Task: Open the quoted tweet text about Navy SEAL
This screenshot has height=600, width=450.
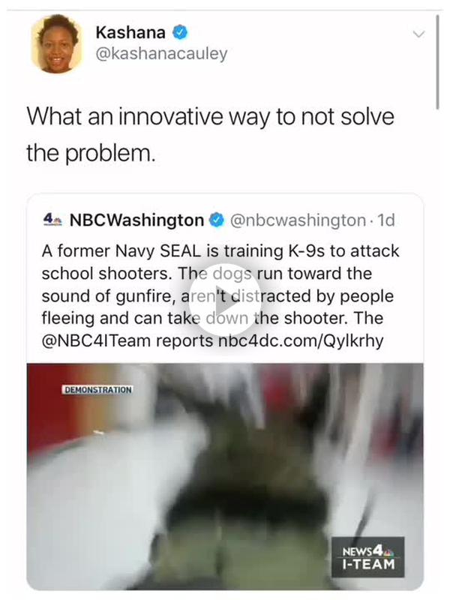Action: tap(220, 295)
